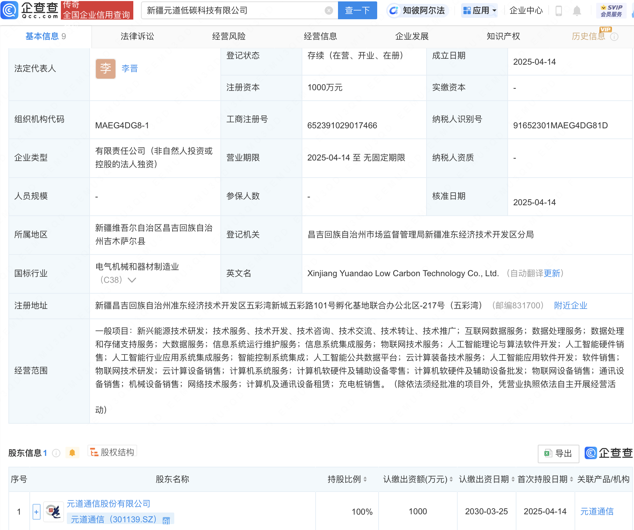Open 元道通信股份有限公司 shareholder link

pyautogui.click(x=108, y=504)
